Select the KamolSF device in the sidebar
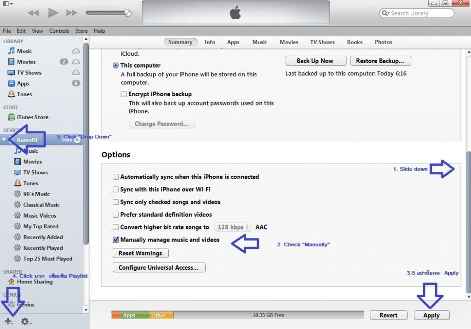 coord(41,140)
